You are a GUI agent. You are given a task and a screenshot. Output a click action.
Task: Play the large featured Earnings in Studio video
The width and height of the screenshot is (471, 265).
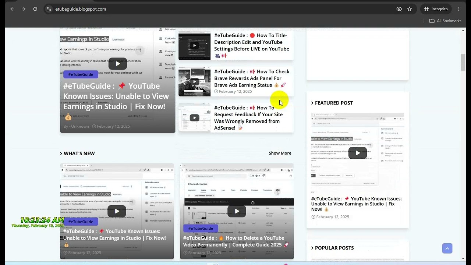click(118, 64)
